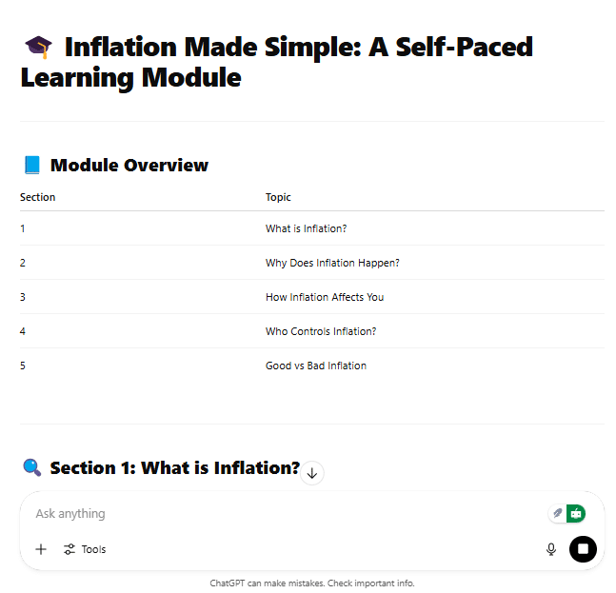Select the 'How Inflation Affects You' topic row
Screen dimensions: 616x593
tap(312, 297)
